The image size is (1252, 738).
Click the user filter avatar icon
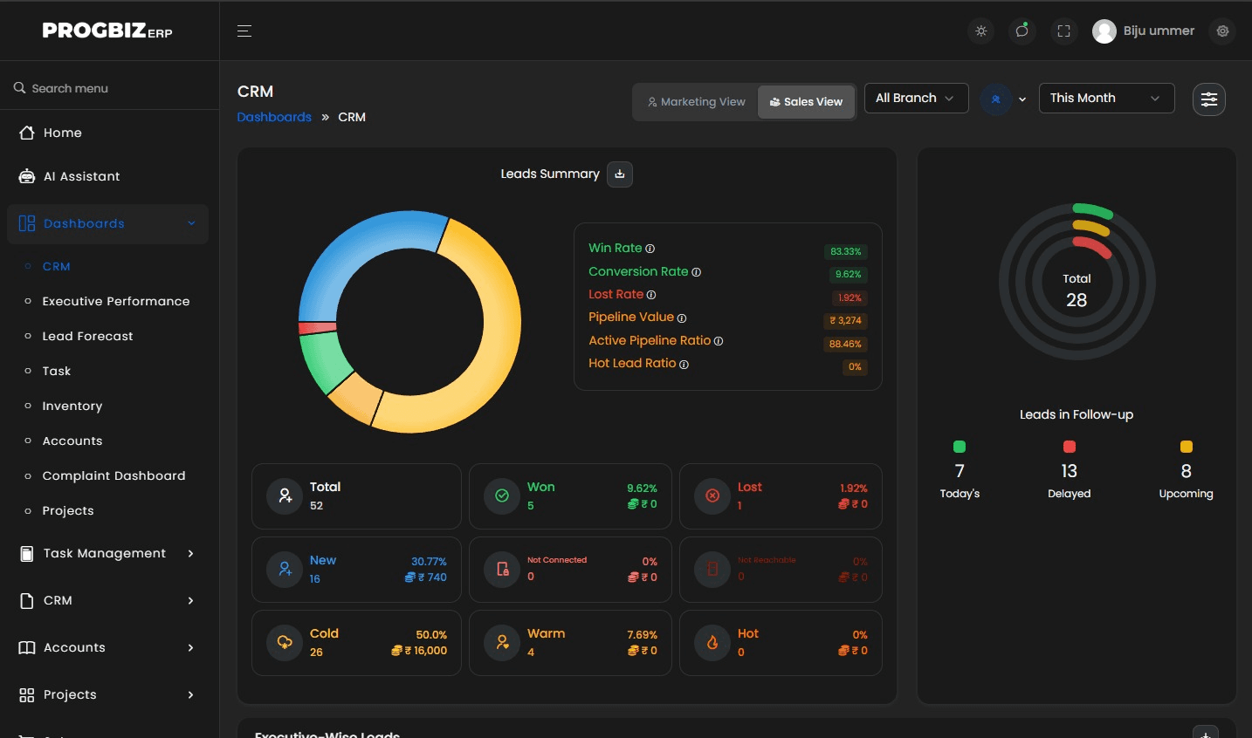pyautogui.click(x=996, y=99)
